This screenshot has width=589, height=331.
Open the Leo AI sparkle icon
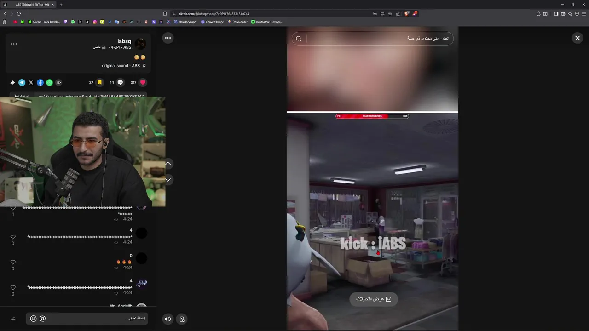(570, 14)
